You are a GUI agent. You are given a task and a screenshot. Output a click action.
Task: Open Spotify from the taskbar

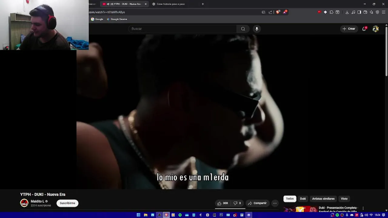pyautogui.click(x=180, y=215)
